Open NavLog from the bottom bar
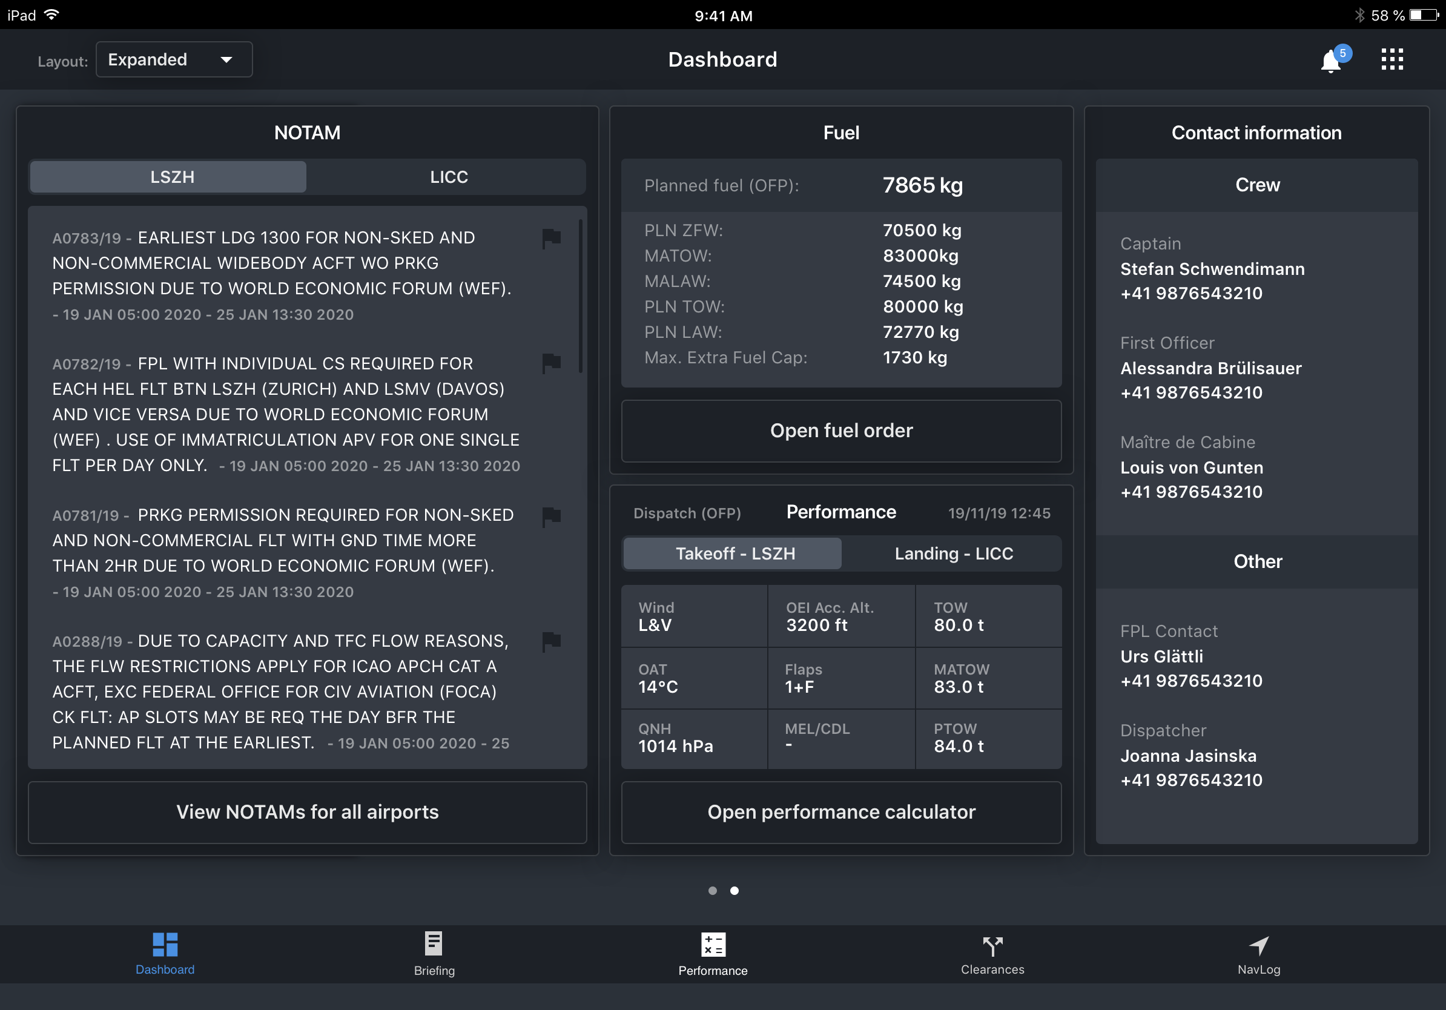Image resolution: width=1446 pixels, height=1010 pixels. (x=1258, y=952)
